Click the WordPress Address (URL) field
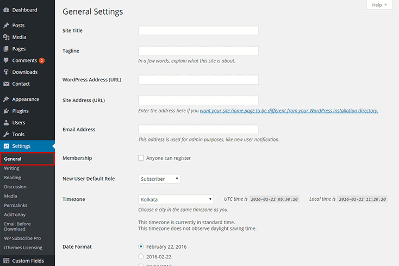 pos(198,80)
